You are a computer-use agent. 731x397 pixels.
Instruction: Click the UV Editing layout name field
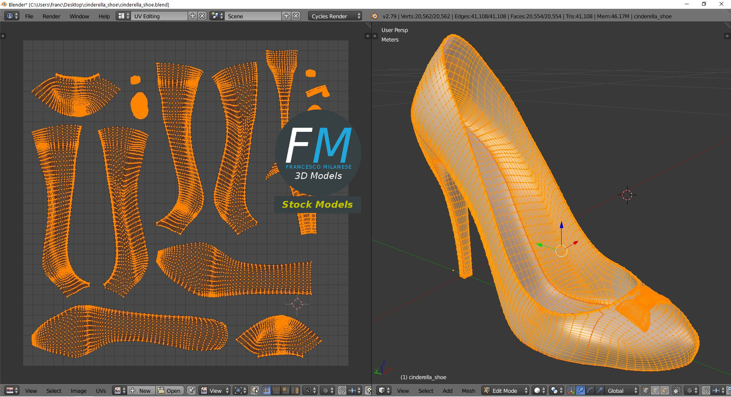[159, 16]
